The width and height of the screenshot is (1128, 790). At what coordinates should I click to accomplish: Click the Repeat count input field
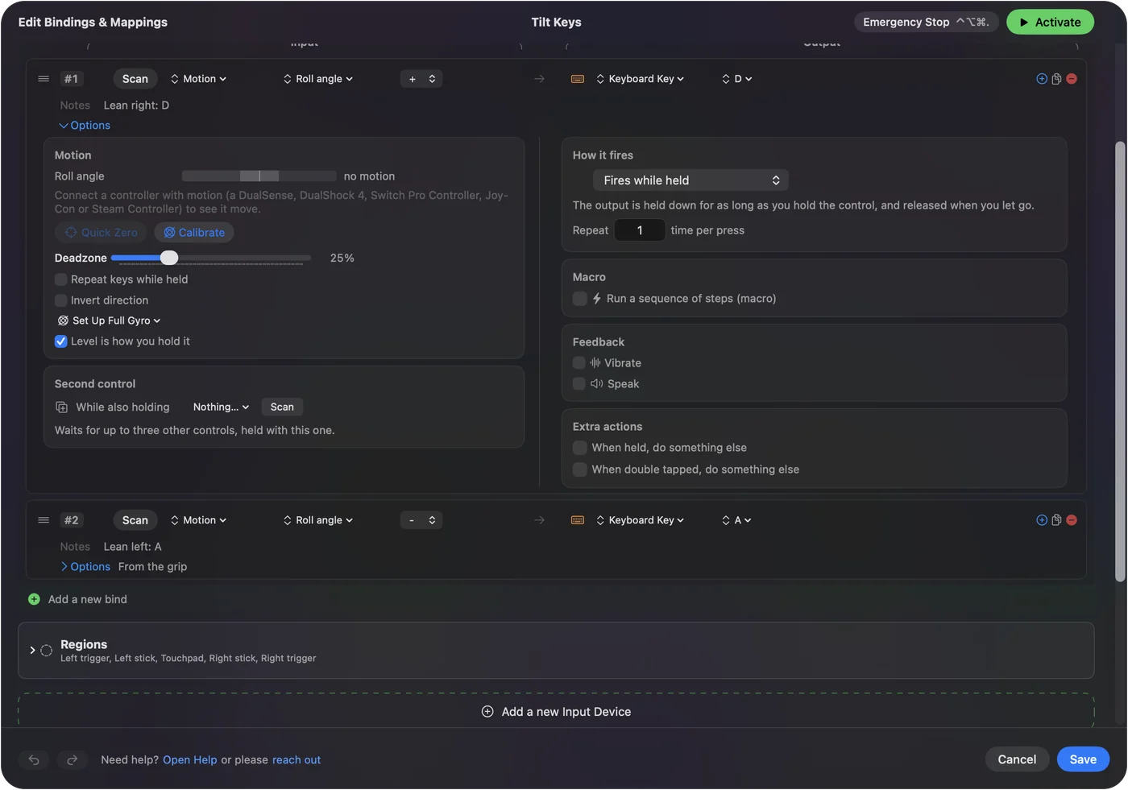point(640,230)
